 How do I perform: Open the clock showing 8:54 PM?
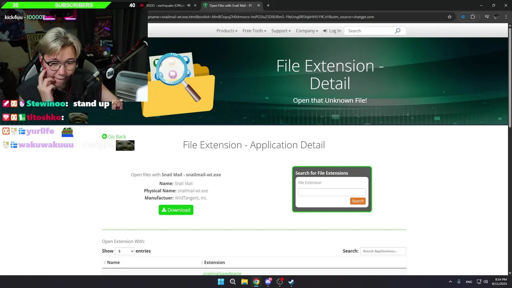[x=500, y=282]
